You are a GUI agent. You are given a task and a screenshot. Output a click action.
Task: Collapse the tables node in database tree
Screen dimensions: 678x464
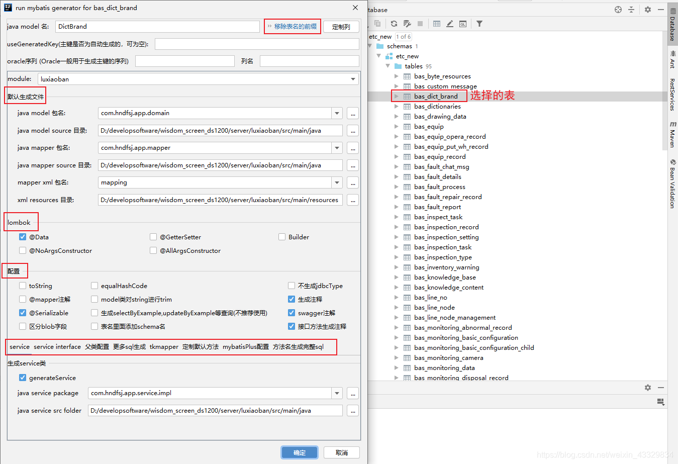[388, 66]
